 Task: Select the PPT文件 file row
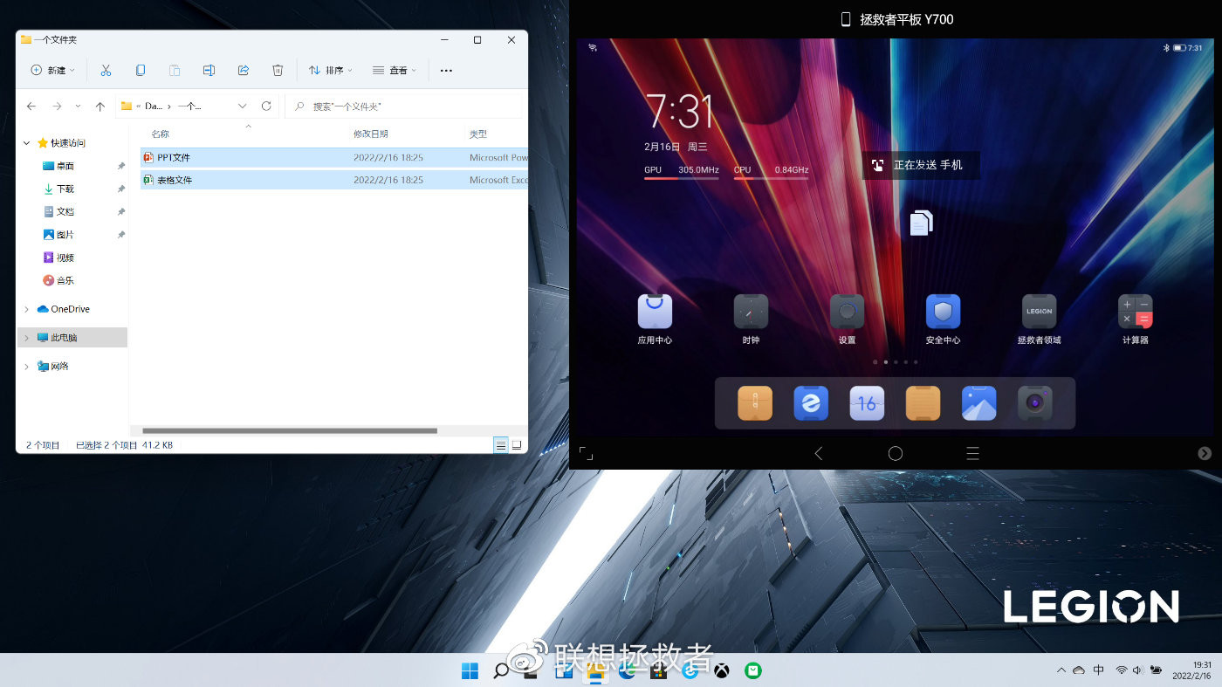[x=333, y=158]
